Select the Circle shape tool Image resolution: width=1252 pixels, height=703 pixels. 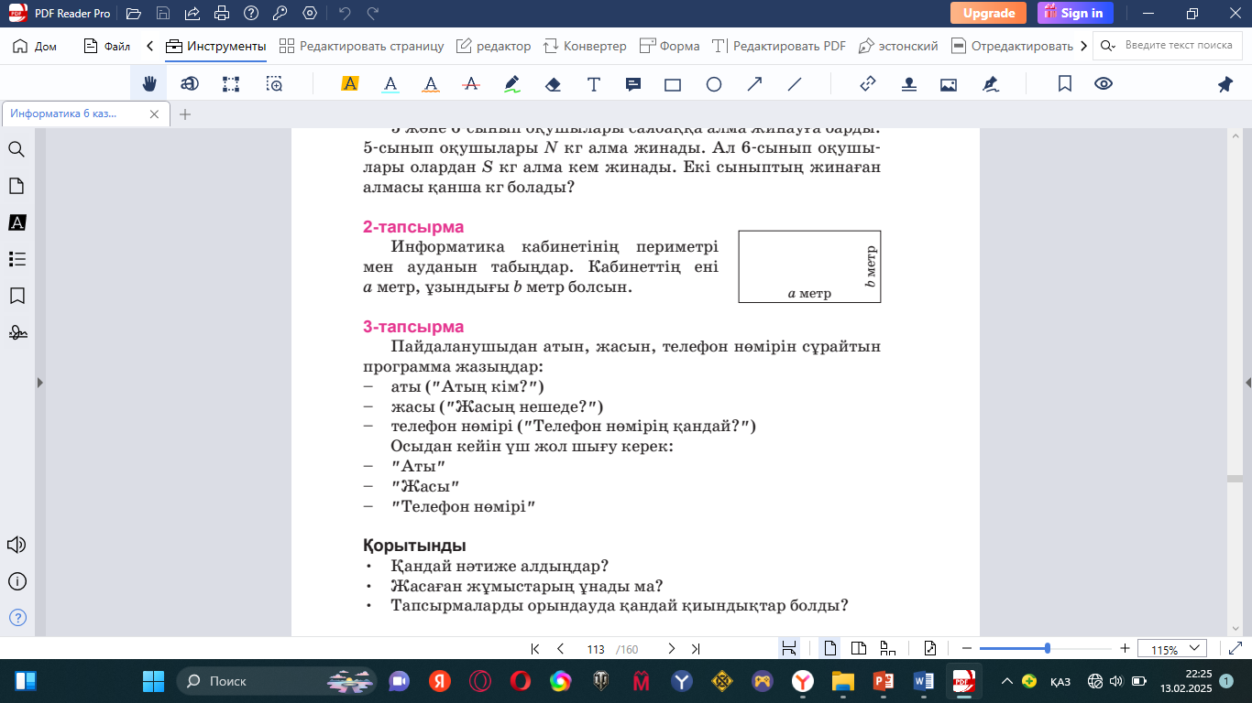point(714,84)
